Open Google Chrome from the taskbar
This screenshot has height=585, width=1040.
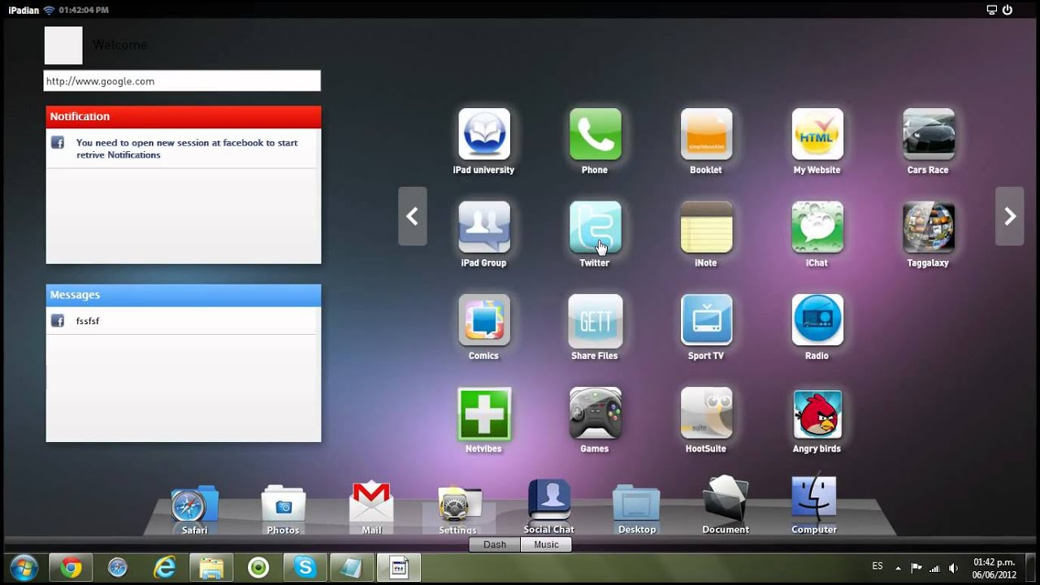pos(71,567)
